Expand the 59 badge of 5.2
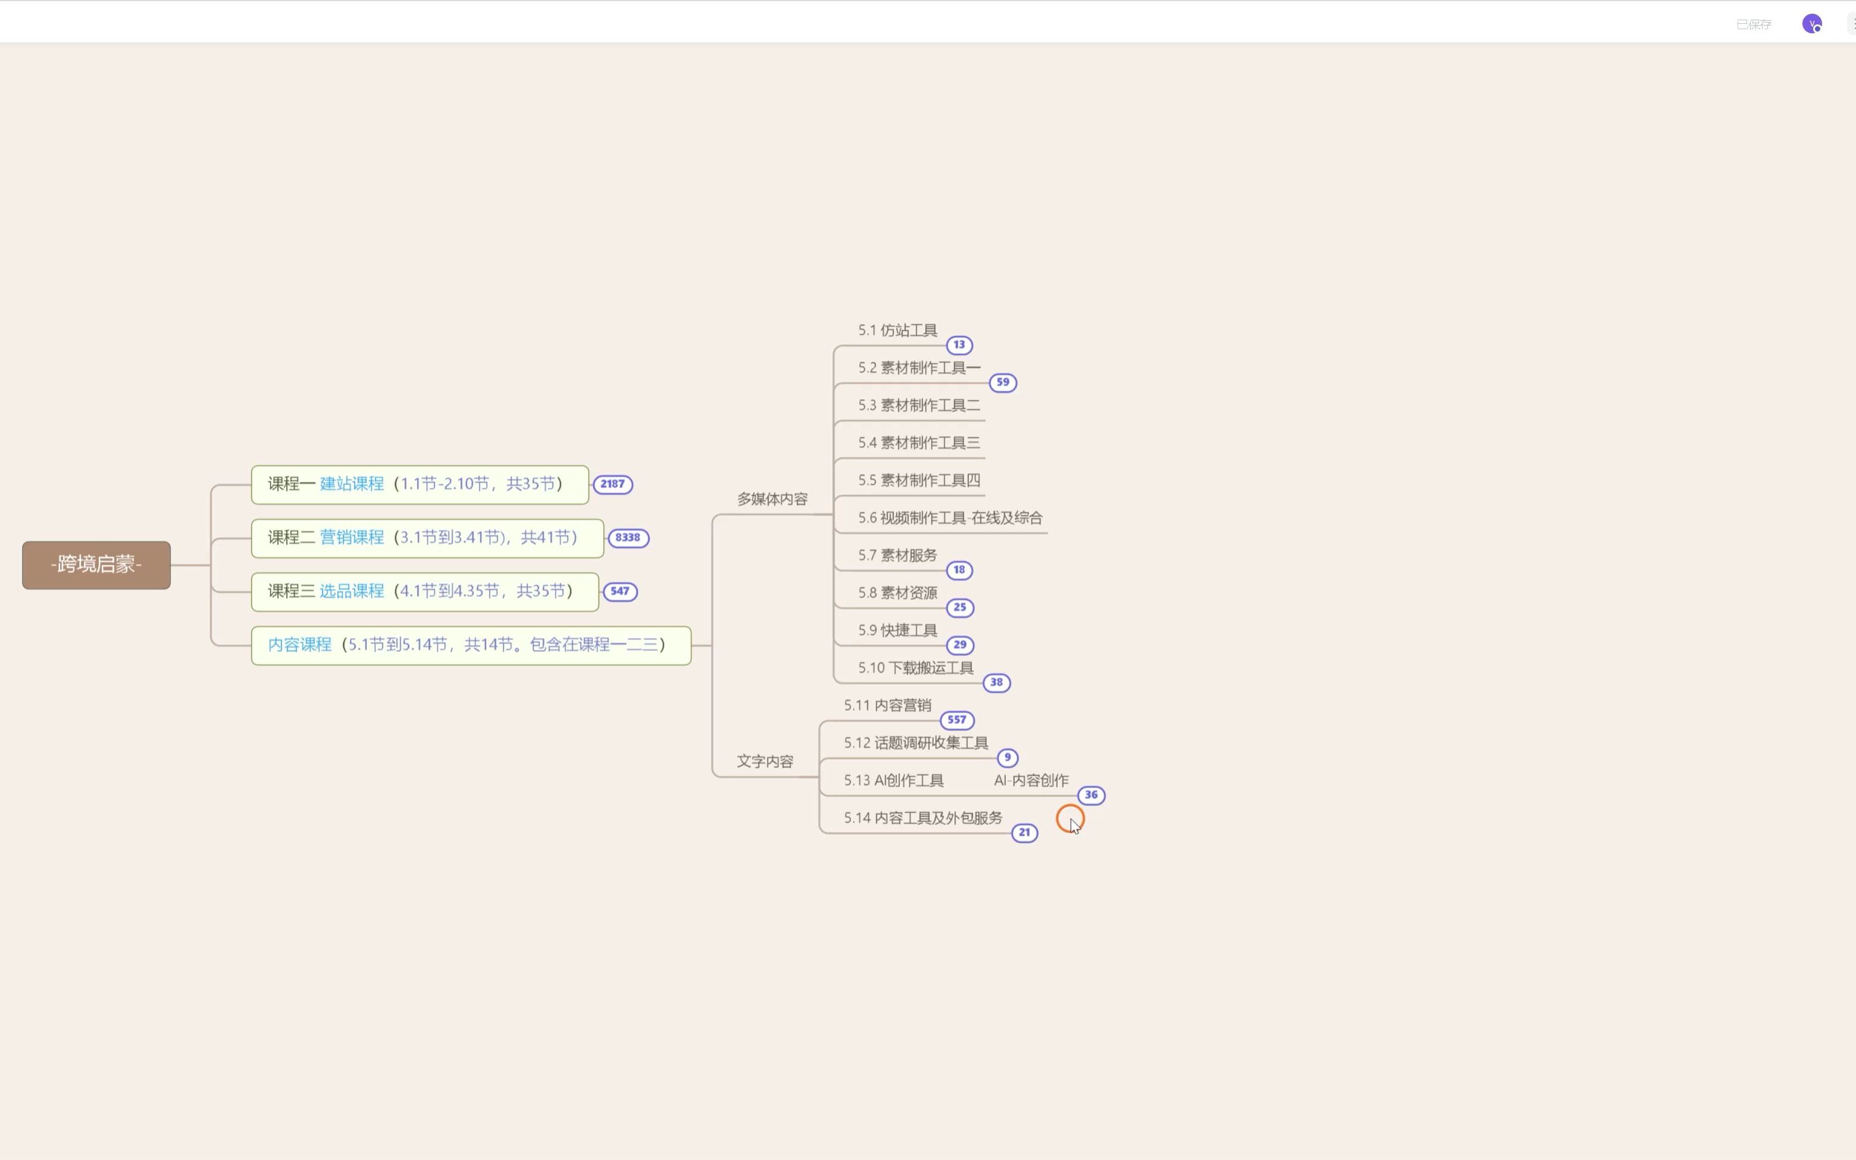Screen dimensions: 1856x1160 coord(1002,382)
